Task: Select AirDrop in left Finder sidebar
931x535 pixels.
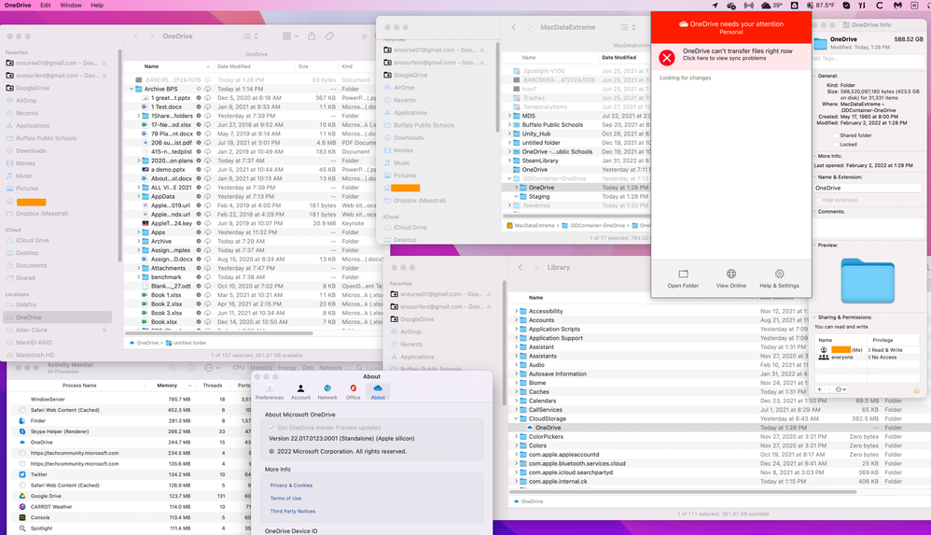Action: coord(26,101)
